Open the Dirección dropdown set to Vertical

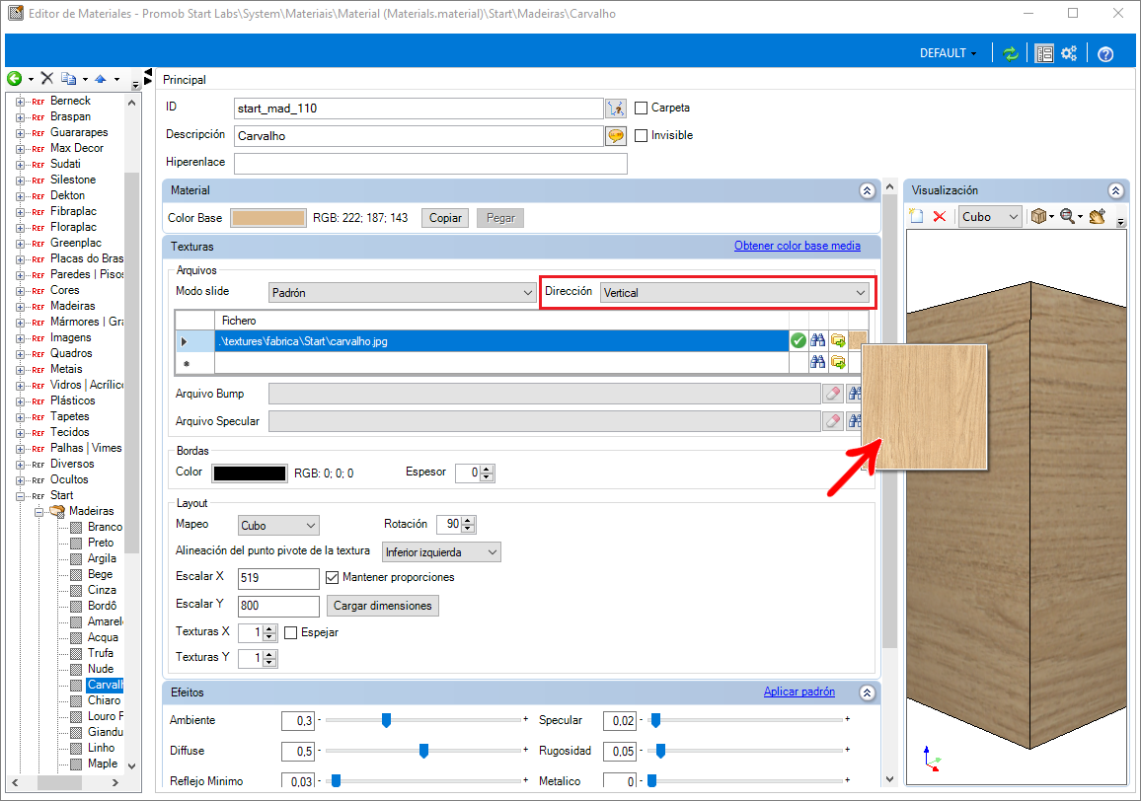coord(735,292)
